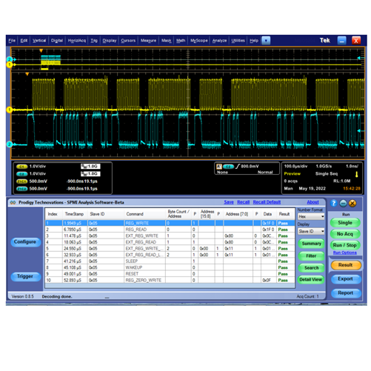Image resolution: width=371 pixels, height=371 pixels.
Task: Close the SPMI analysis panel with orange X
Action: 352,203
